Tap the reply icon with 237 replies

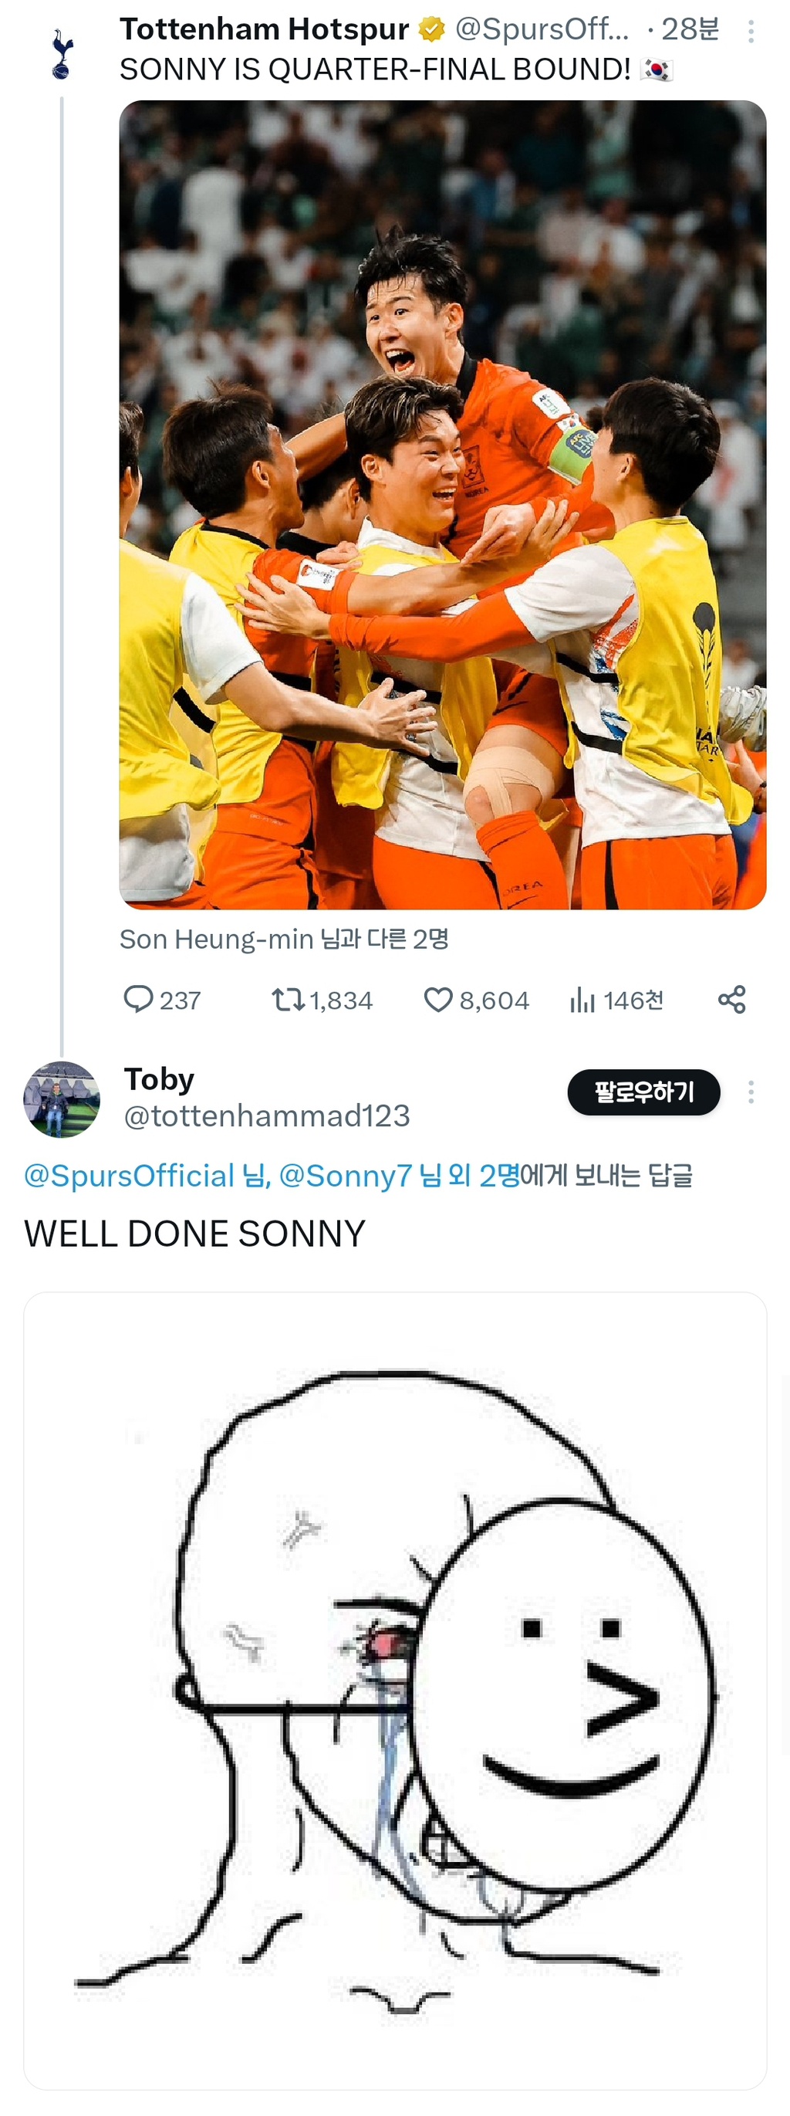[138, 999]
